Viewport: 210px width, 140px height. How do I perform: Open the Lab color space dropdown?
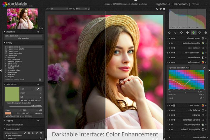pos(31,97)
